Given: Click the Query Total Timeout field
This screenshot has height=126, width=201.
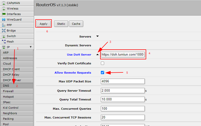Looking at the screenshot, I should click(123, 99).
